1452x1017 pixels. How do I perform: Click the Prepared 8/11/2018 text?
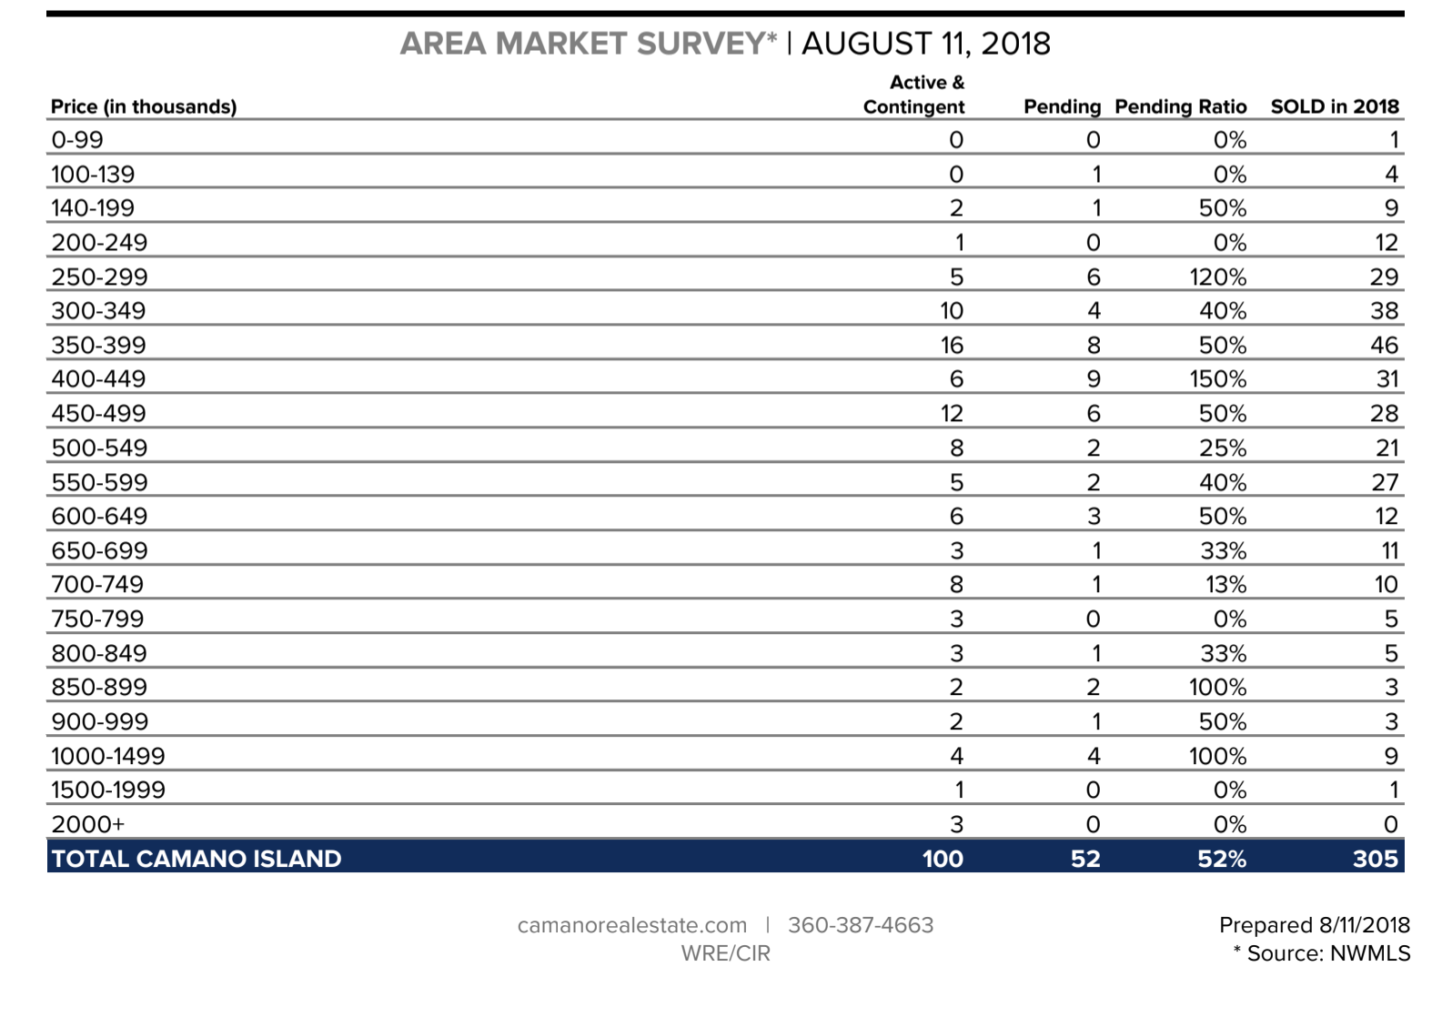pyautogui.click(x=1314, y=925)
